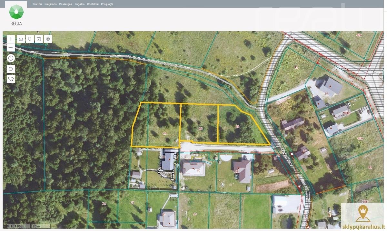The width and height of the screenshot is (387, 231).
Task: Click the building labeled 58
Action: [x=243, y=170]
